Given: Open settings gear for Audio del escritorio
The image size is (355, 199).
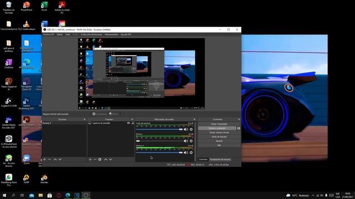Looking at the screenshot, I should (x=191, y=129).
